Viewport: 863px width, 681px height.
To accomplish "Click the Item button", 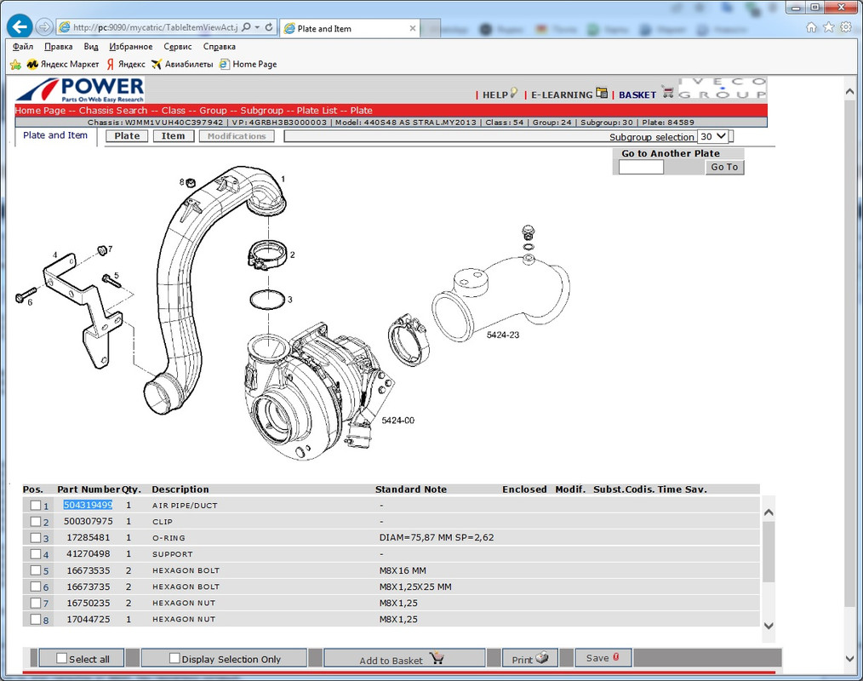I will (174, 136).
